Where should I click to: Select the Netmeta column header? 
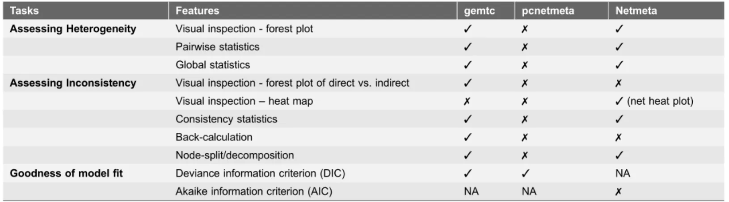tap(636, 11)
